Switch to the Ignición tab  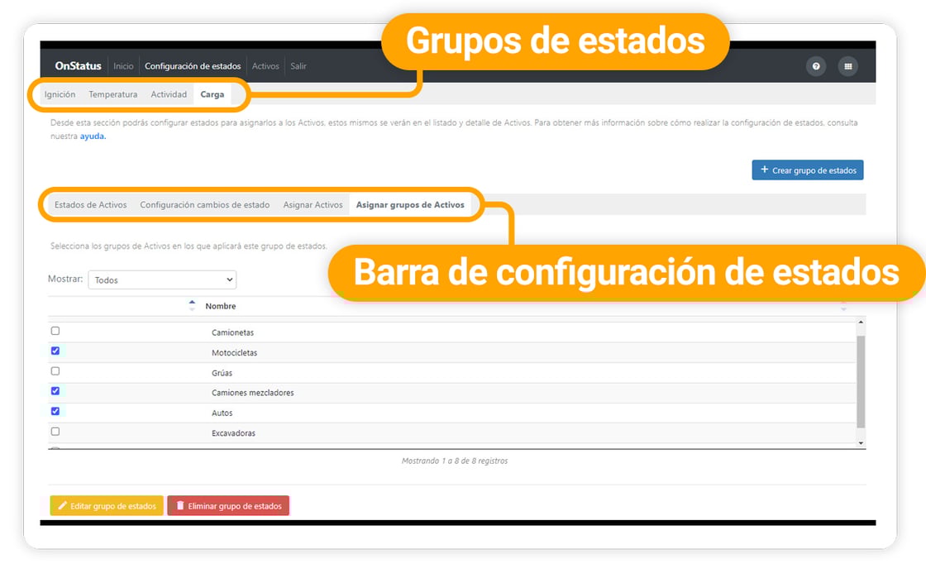pos(60,94)
